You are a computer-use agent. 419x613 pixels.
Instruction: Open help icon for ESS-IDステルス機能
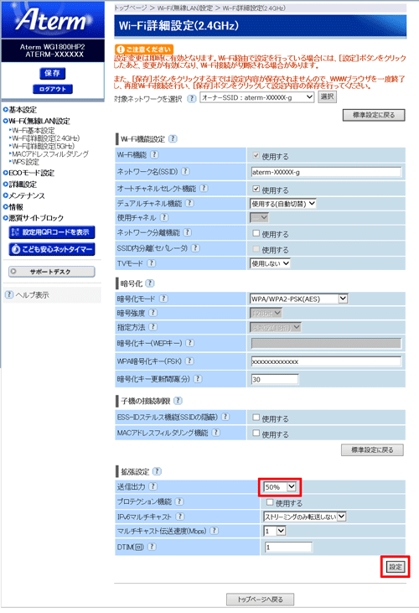(225, 417)
